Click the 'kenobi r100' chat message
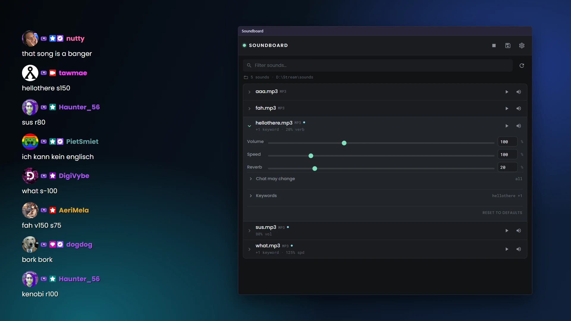Image resolution: width=571 pixels, height=321 pixels. [40, 294]
